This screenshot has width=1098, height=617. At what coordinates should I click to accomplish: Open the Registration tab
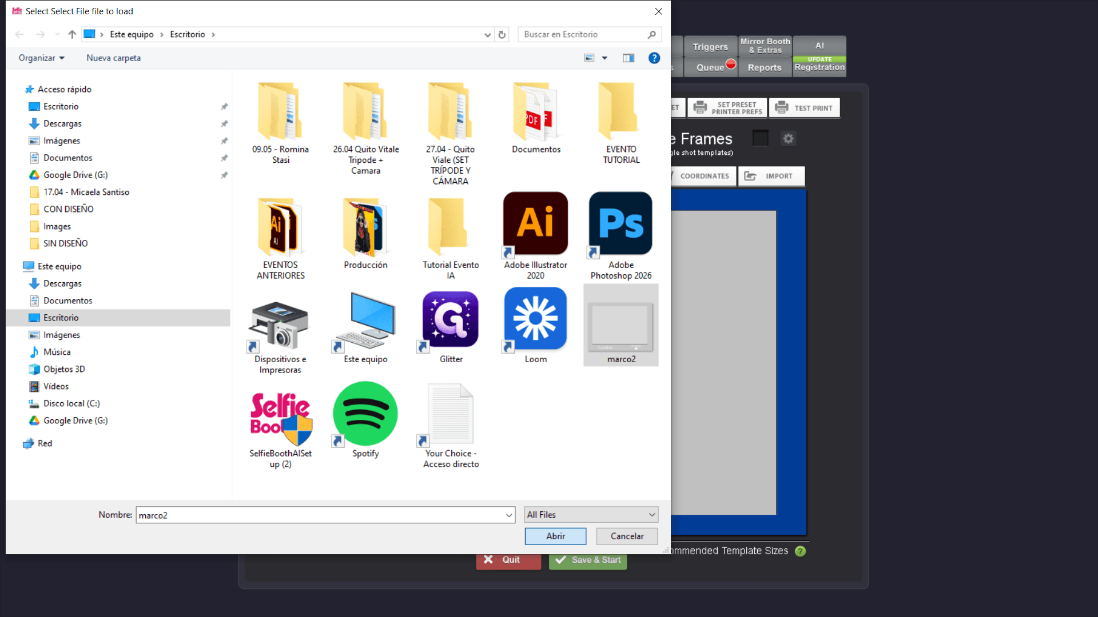(x=819, y=66)
